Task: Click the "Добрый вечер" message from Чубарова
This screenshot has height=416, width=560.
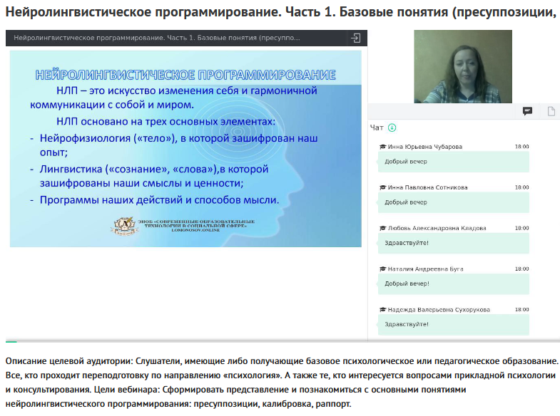Action: [406, 162]
